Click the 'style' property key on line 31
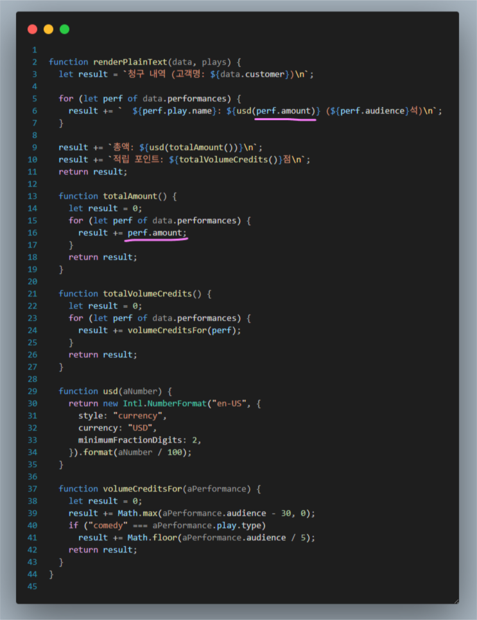The width and height of the screenshot is (477, 620). [x=91, y=415]
